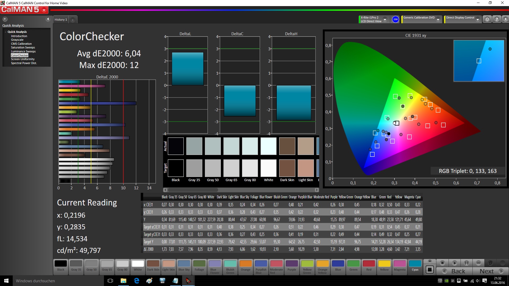
Task: Open the Generic Calibration DVD source dropdown
Action: (x=438, y=20)
